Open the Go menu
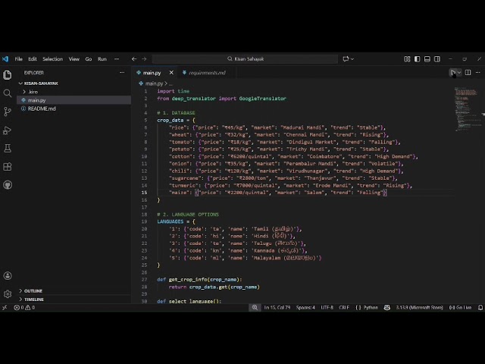This screenshot has height=364, width=485. click(x=89, y=59)
